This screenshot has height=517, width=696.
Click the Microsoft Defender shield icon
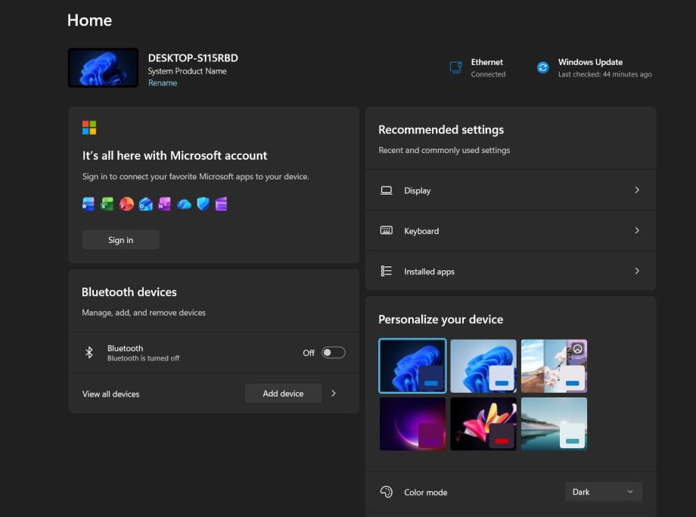[x=203, y=204]
